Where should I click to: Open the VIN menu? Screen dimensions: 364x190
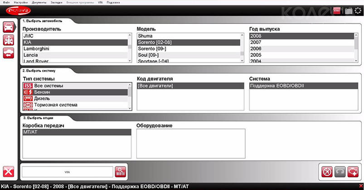(100, 3)
